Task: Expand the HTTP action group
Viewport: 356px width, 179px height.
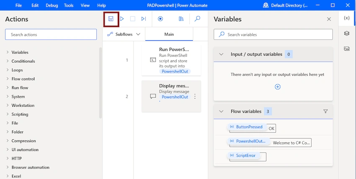Action: click(8, 158)
